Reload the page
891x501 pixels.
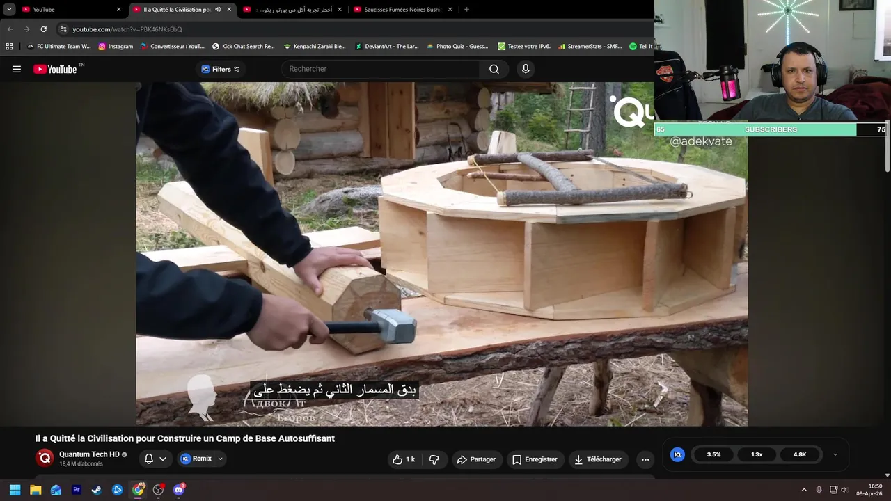[x=43, y=29]
